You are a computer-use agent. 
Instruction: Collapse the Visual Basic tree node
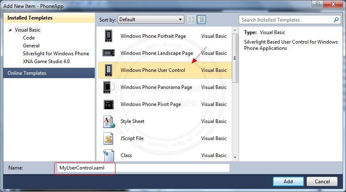pos(10,30)
